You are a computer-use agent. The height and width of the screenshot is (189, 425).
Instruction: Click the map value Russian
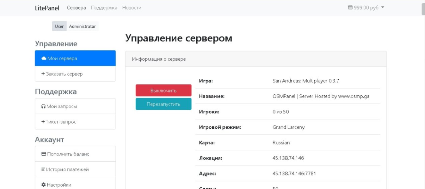(x=281, y=143)
